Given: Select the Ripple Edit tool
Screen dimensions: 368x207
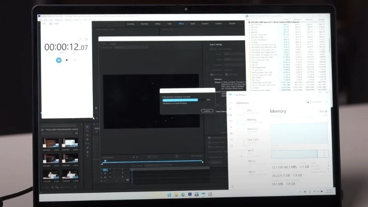Looking at the screenshot, I should click(87, 135).
